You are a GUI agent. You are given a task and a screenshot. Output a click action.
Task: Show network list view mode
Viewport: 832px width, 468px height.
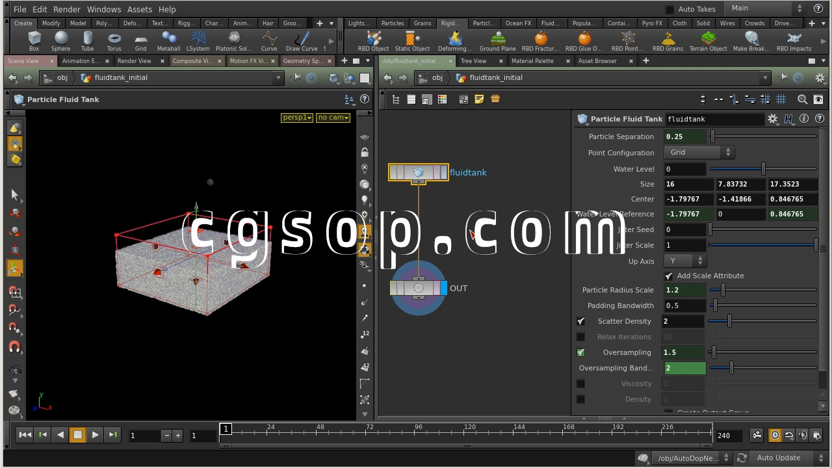(411, 99)
